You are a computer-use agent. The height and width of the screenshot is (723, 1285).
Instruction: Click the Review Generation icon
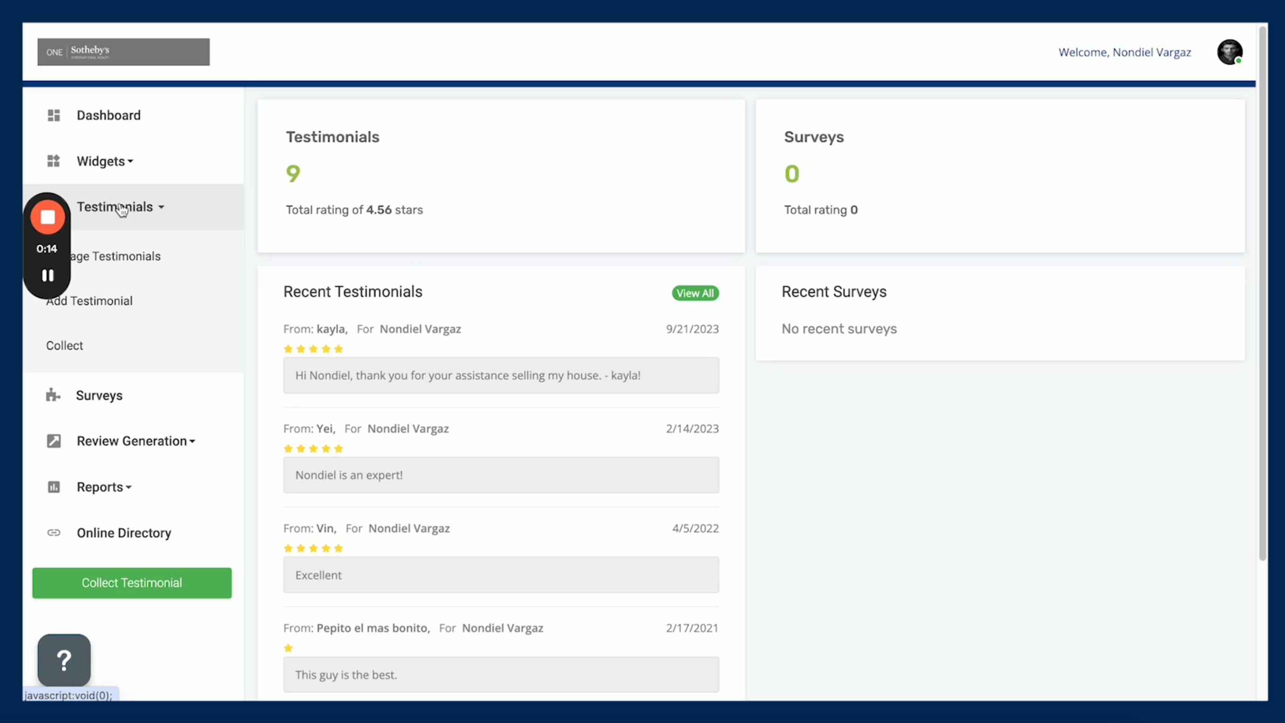click(53, 441)
